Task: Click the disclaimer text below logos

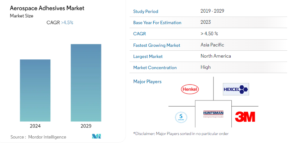Action: pos(181,134)
